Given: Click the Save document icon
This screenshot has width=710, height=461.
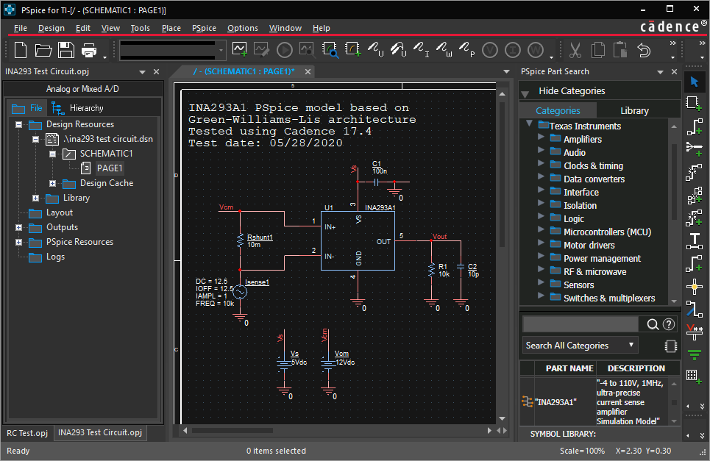Looking at the screenshot, I should [66, 50].
